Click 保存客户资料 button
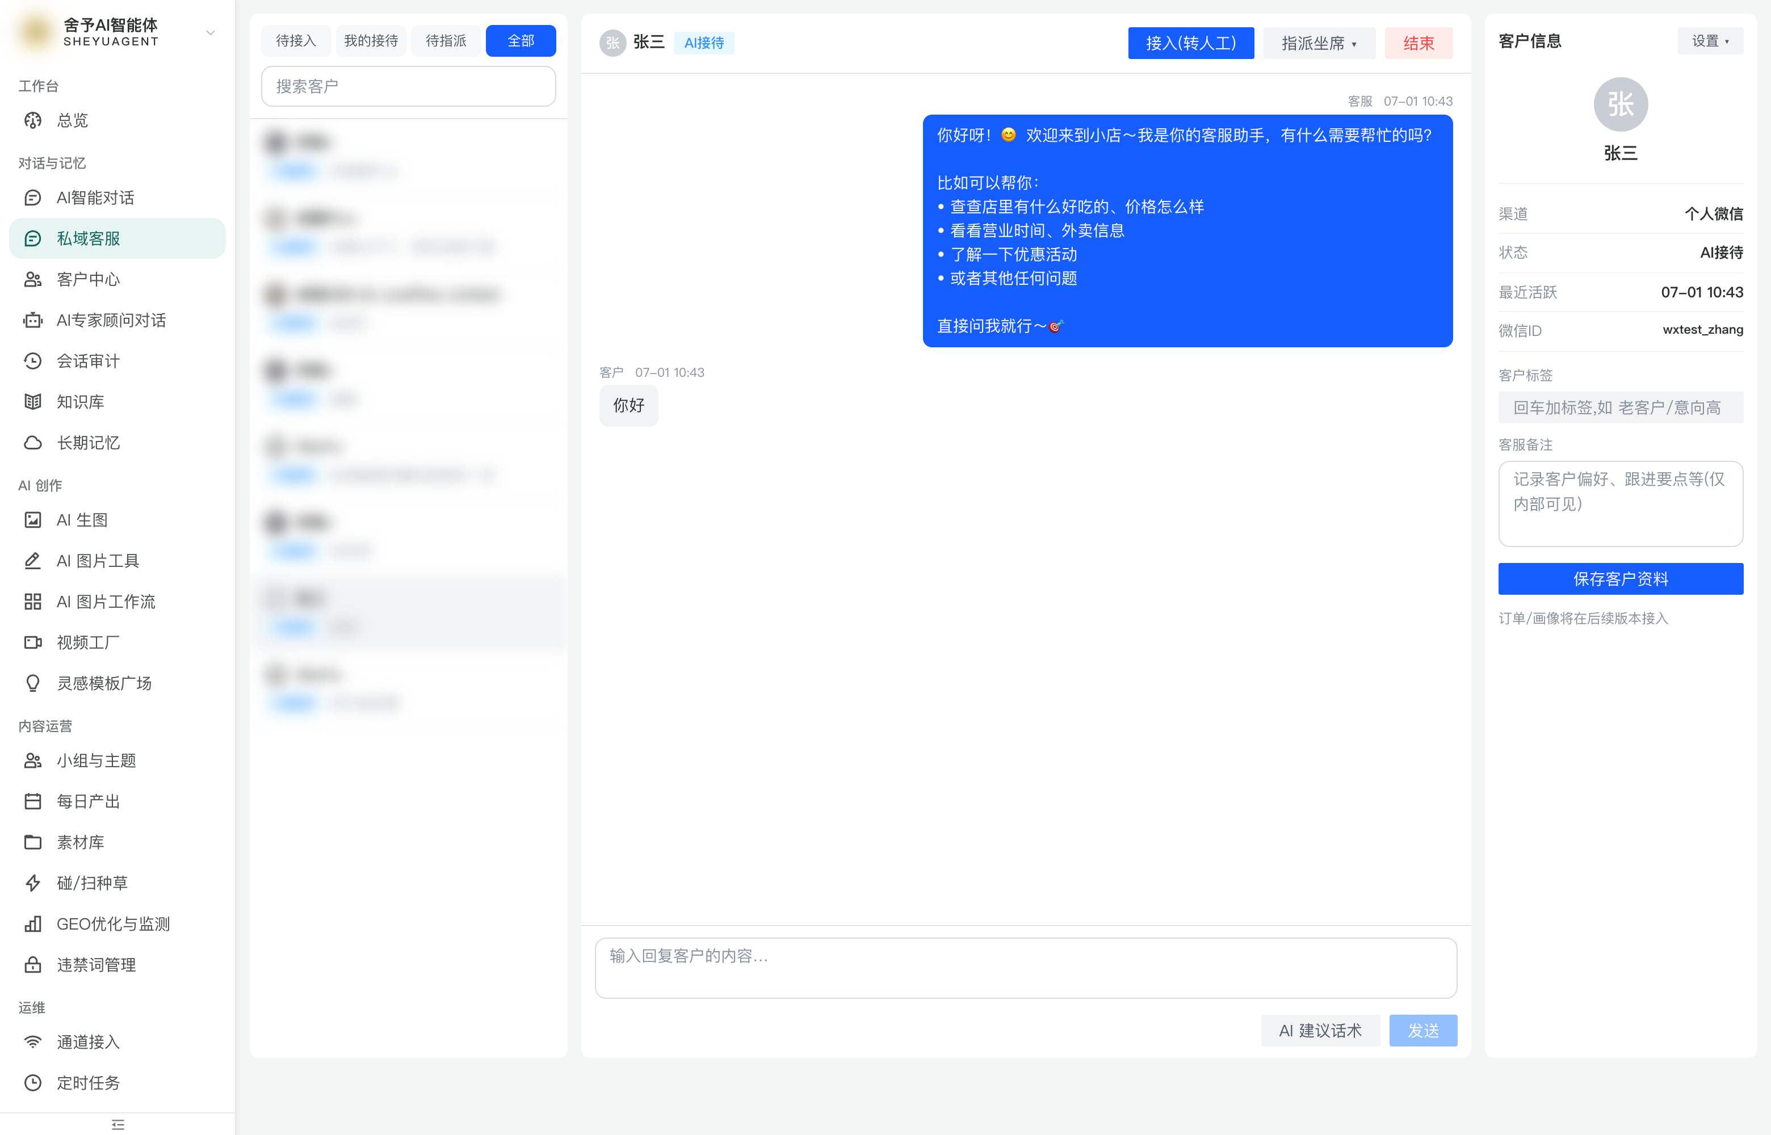1771x1135 pixels. [1621, 579]
